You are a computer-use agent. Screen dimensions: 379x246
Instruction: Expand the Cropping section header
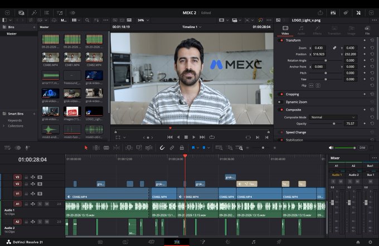coord(292,94)
